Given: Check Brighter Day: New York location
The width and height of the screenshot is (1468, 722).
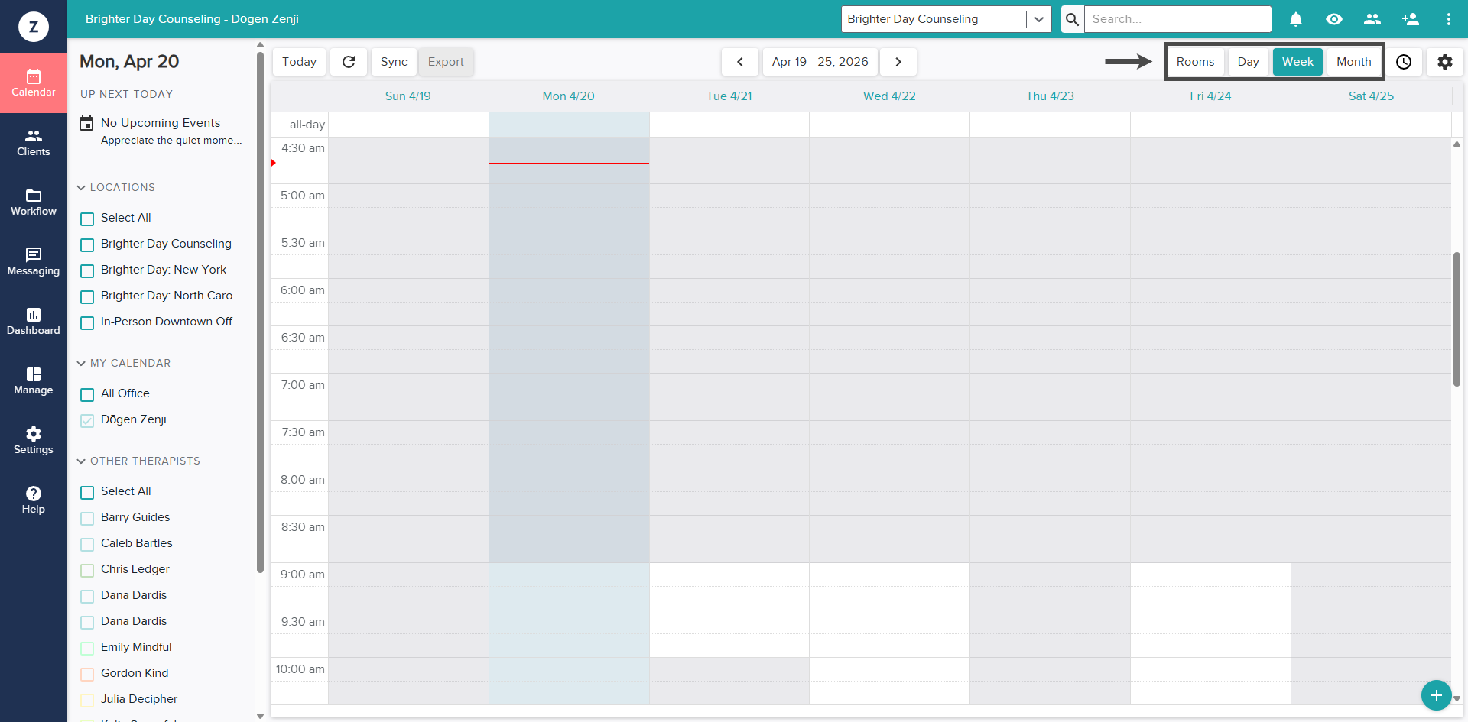Looking at the screenshot, I should point(87,270).
